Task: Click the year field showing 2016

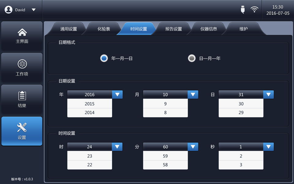Action: [90, 95]
